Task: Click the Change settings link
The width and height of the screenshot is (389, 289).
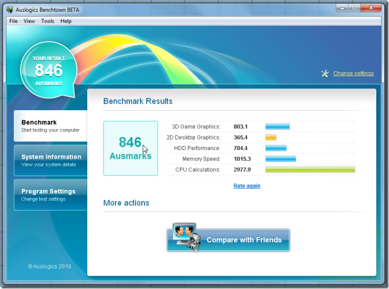Action: point(353,73)
